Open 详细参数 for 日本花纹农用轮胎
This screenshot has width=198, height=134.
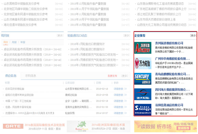tap(120, 89)
